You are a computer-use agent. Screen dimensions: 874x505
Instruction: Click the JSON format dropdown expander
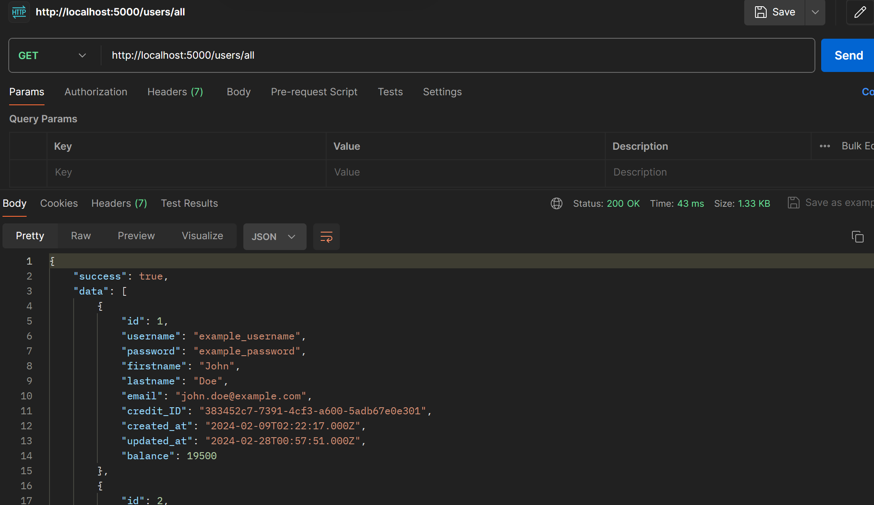pos(292,236)
